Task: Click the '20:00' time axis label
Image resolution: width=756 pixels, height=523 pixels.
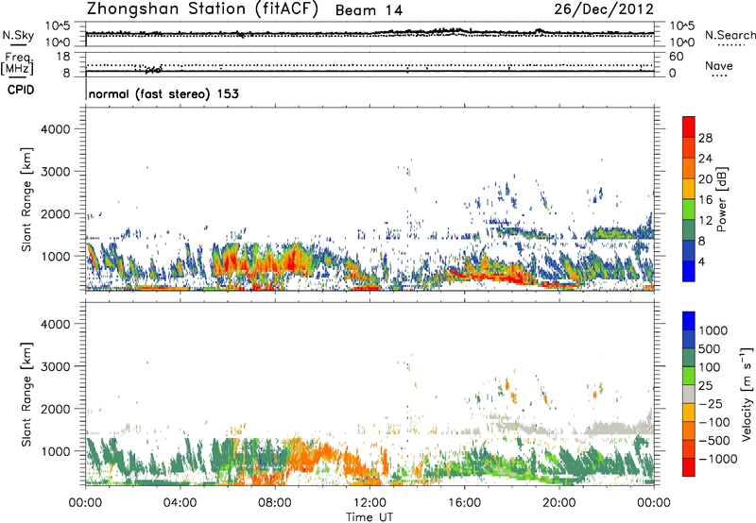Action: [x=559, y=503]
